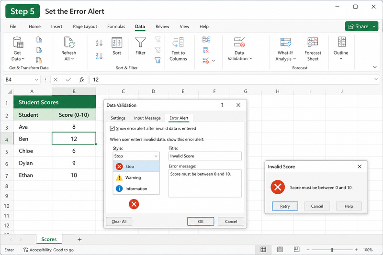The height and width of the screenshot is (255, 383).
Task: Click the Error message text box
Action: (205, 184)
